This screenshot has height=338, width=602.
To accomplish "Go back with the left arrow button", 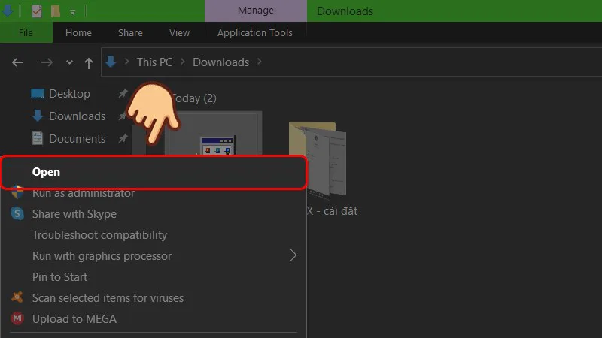I will click(x=18, y=62).
